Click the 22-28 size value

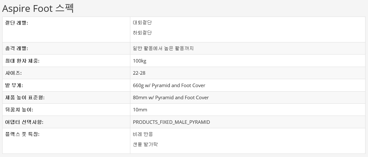[x=139, y=73]
